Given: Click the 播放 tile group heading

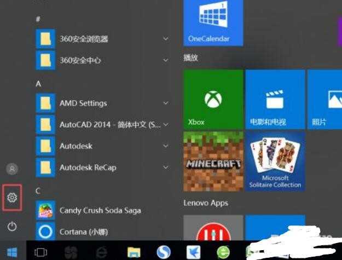Looking at the screenshot, I should (x=190, y=58).
